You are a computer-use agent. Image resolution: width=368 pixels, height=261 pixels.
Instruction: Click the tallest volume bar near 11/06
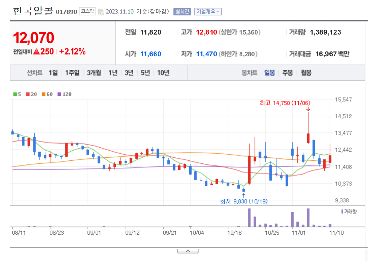(x=308, y=218)
